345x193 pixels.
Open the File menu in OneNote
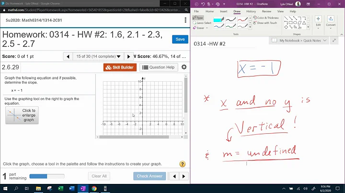tap(196, 11)
